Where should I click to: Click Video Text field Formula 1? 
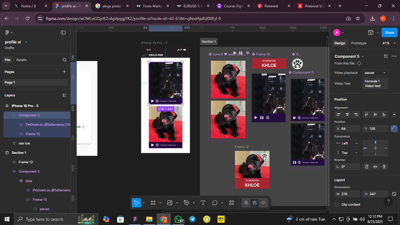pyautogui.click(x=376, y=84)
